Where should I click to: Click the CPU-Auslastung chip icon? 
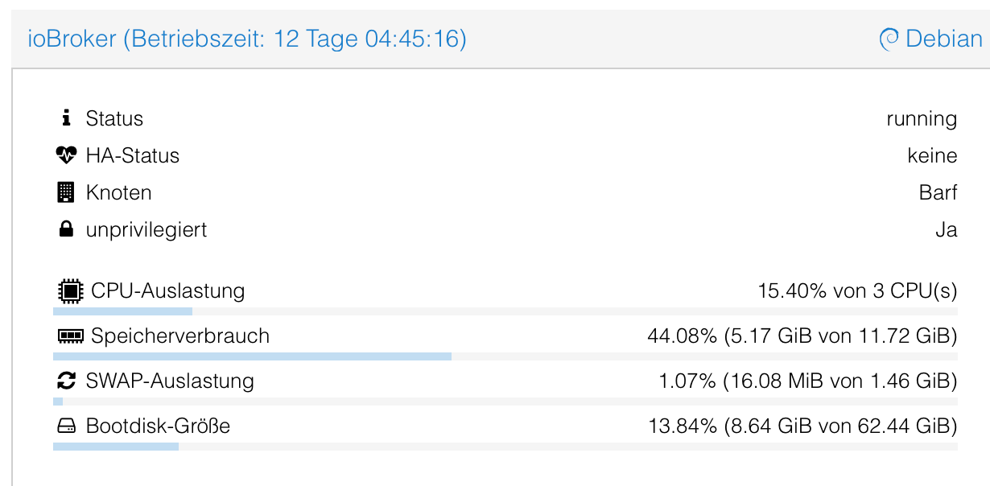pyautogui.click(x=71, y=290)
